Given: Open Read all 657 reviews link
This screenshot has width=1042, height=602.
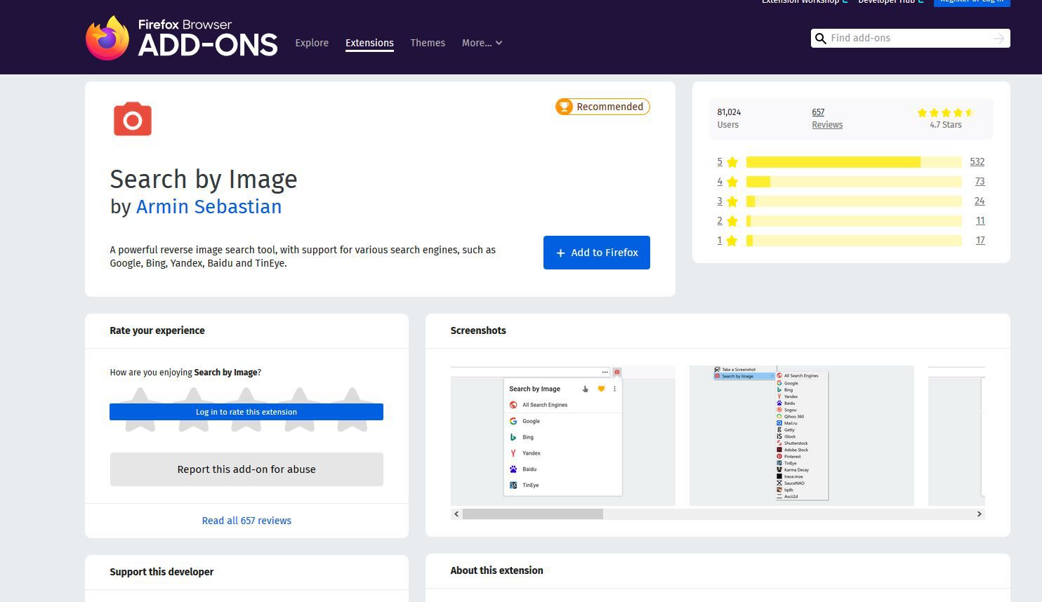Looking at the screenshot, I should click(246, 521).
